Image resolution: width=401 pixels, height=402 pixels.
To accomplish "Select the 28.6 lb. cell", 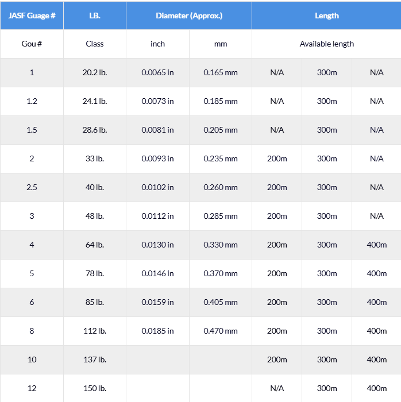I will coord(95,130).
